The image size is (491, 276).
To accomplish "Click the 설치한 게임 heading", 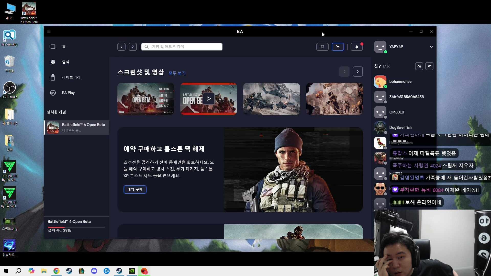I will [x=56, y=112].
